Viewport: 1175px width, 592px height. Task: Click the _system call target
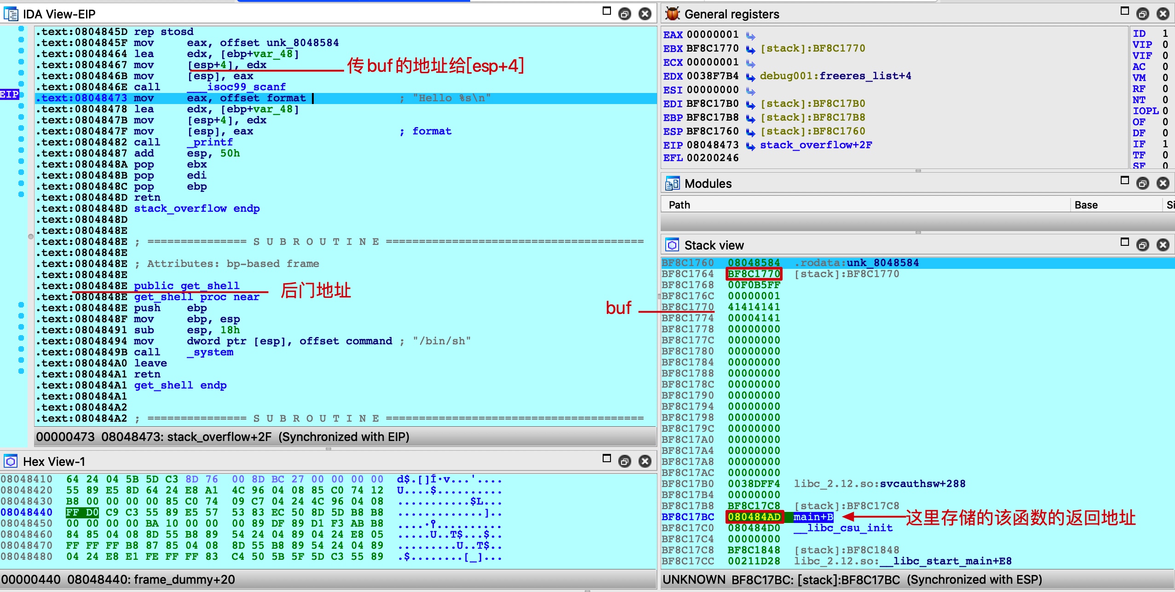(210, 352)
